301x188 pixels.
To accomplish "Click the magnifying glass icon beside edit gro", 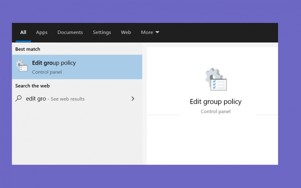I will tap(18, 99).
